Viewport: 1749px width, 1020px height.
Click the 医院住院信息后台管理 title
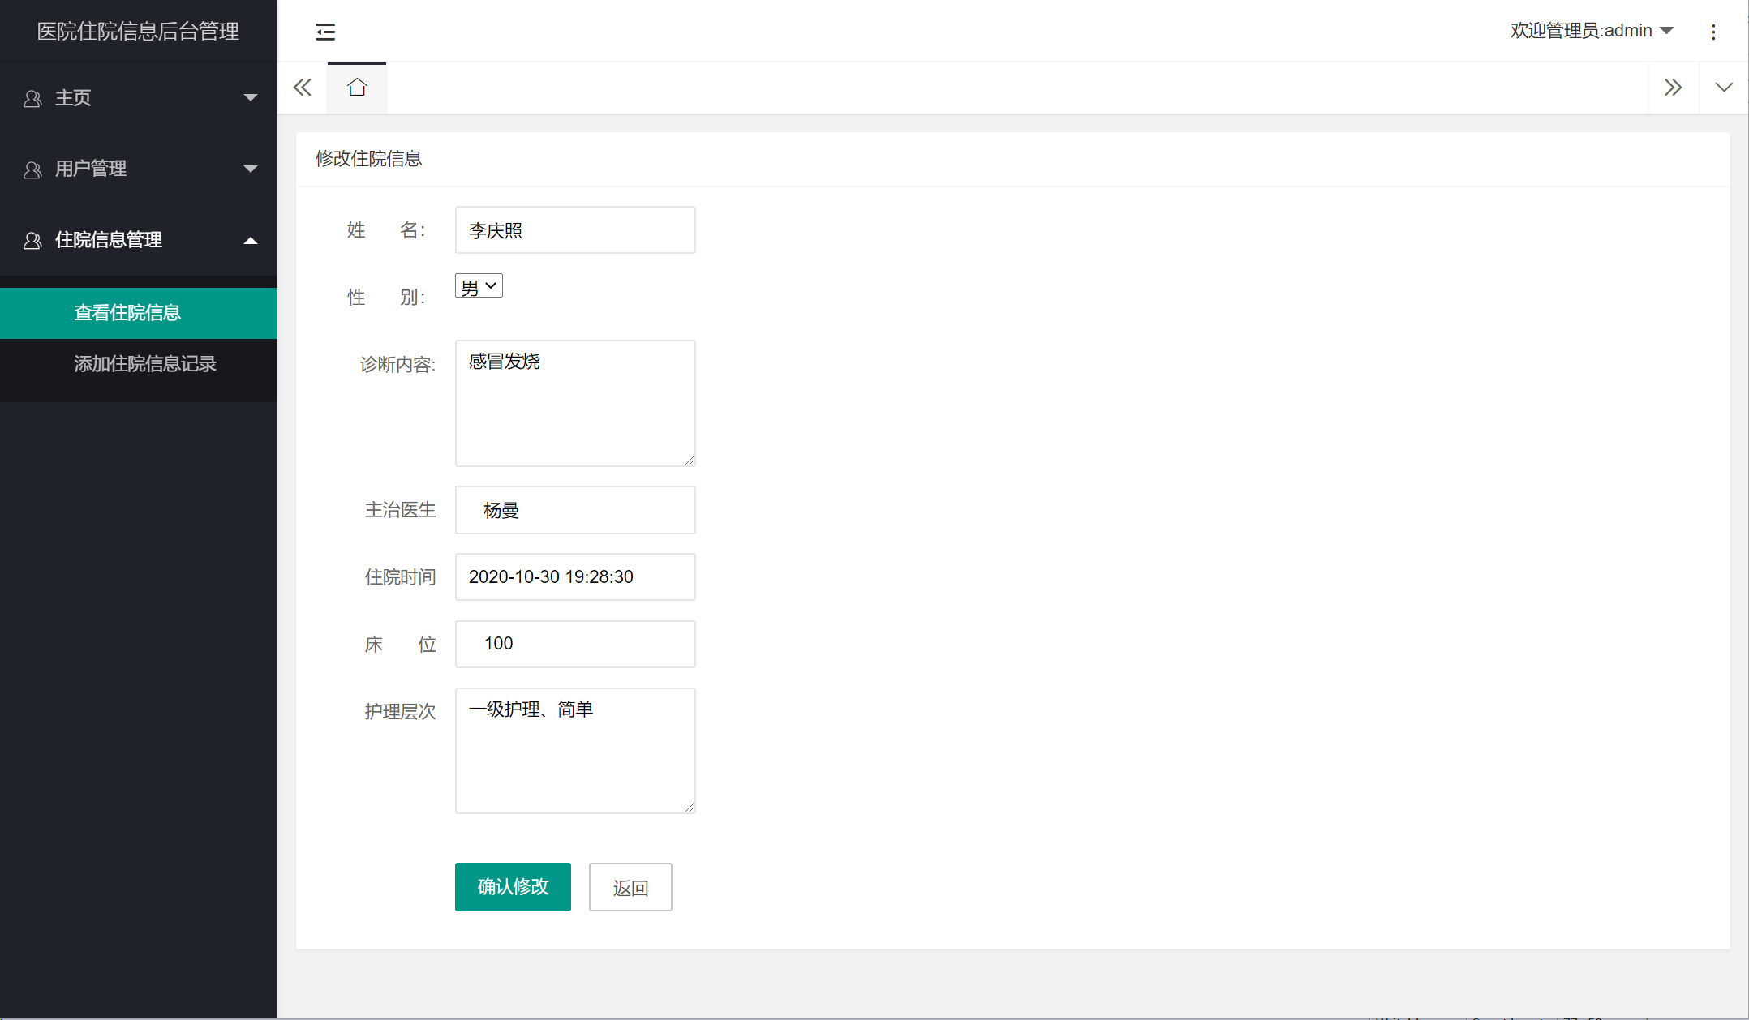click(138, 31)
